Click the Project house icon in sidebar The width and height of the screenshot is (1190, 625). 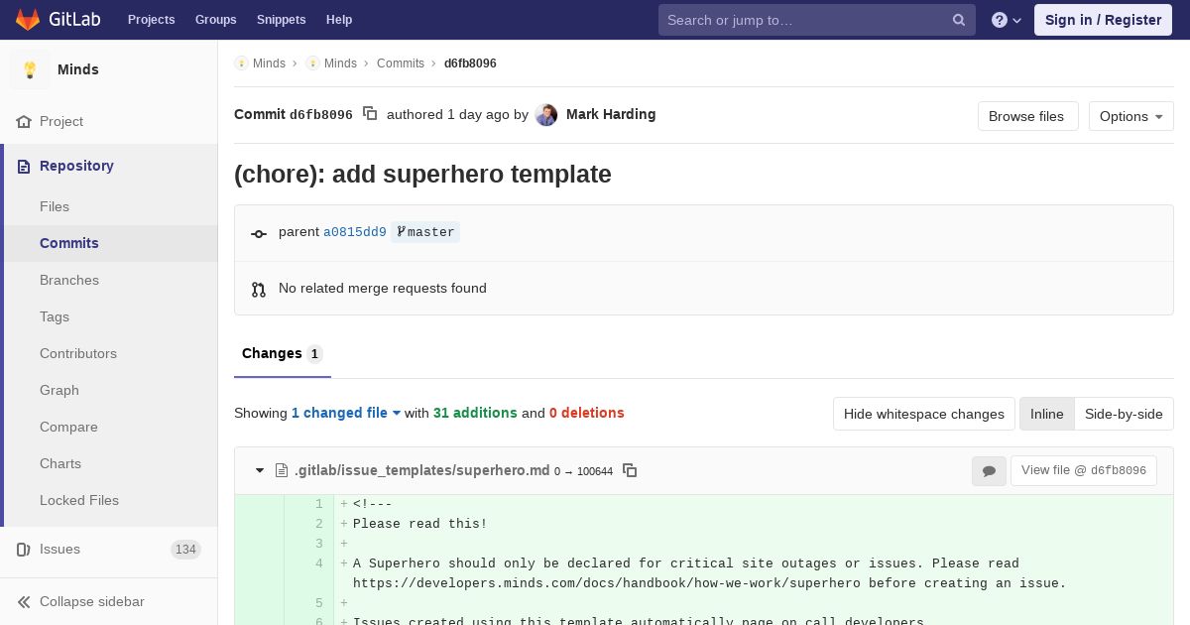tap(24, 121)
